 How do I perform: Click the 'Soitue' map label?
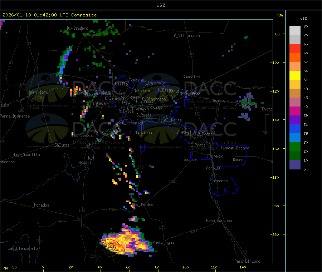pyautogui.click(x=190, y=159)
